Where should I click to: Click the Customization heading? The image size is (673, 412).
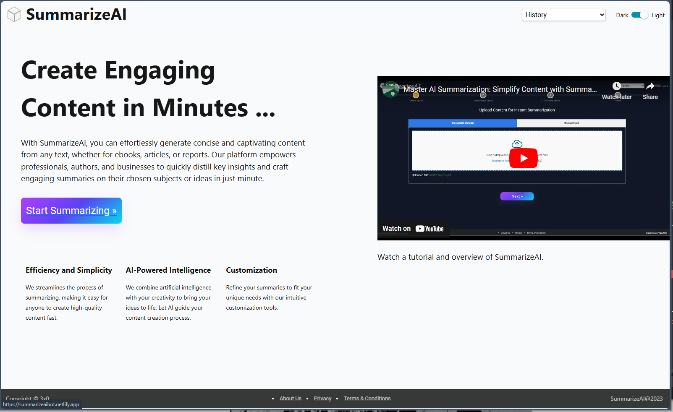251,270
